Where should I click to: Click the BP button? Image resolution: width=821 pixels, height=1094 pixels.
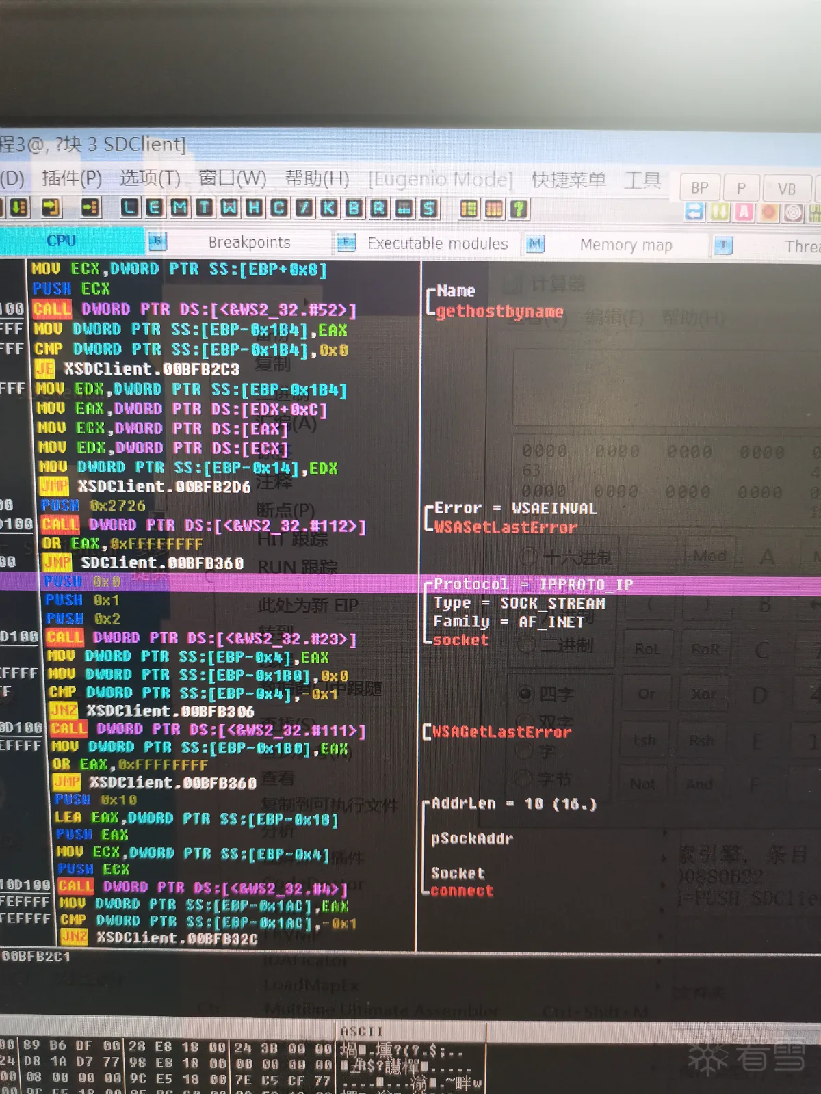700,188
